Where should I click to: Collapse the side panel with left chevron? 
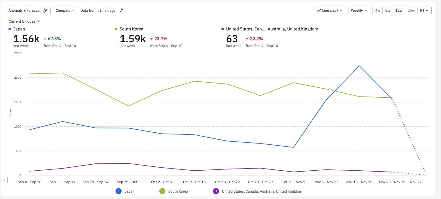tap(4, 180)
